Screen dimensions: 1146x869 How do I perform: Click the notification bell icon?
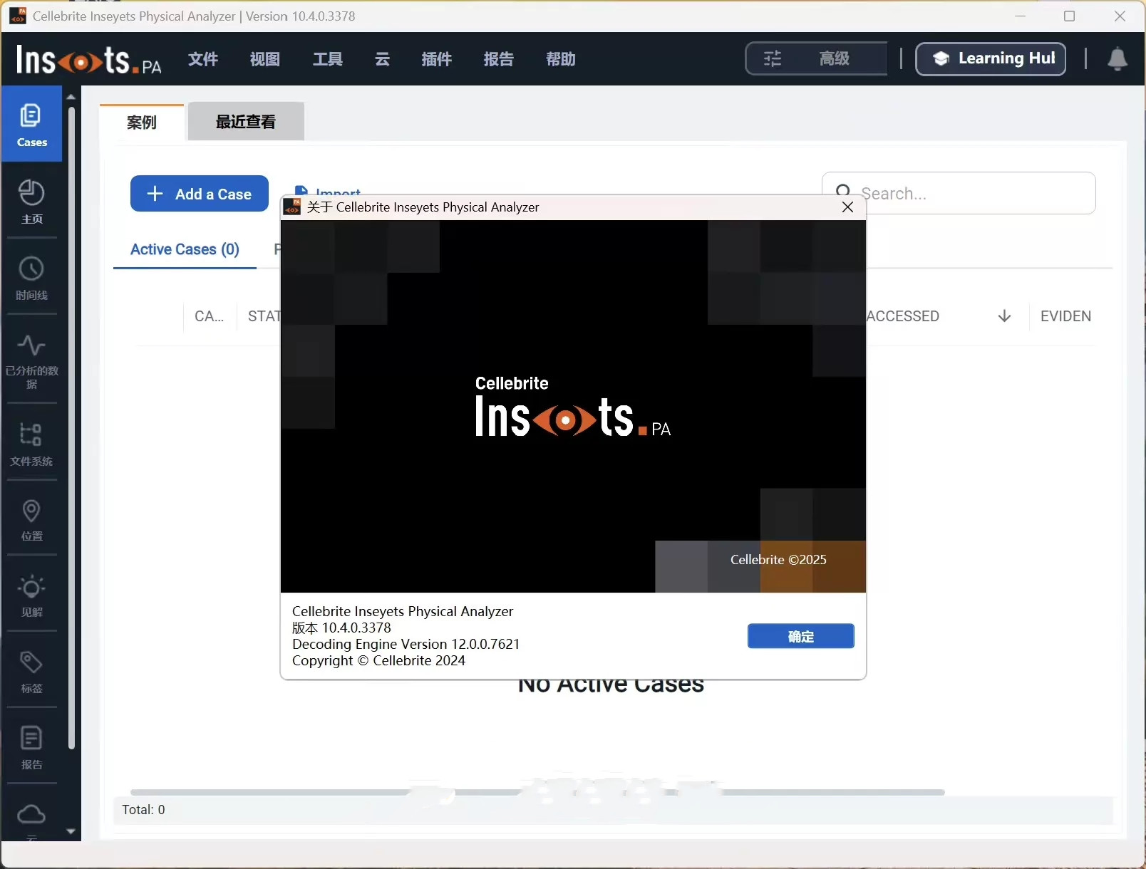click(x=1117, y=59)
